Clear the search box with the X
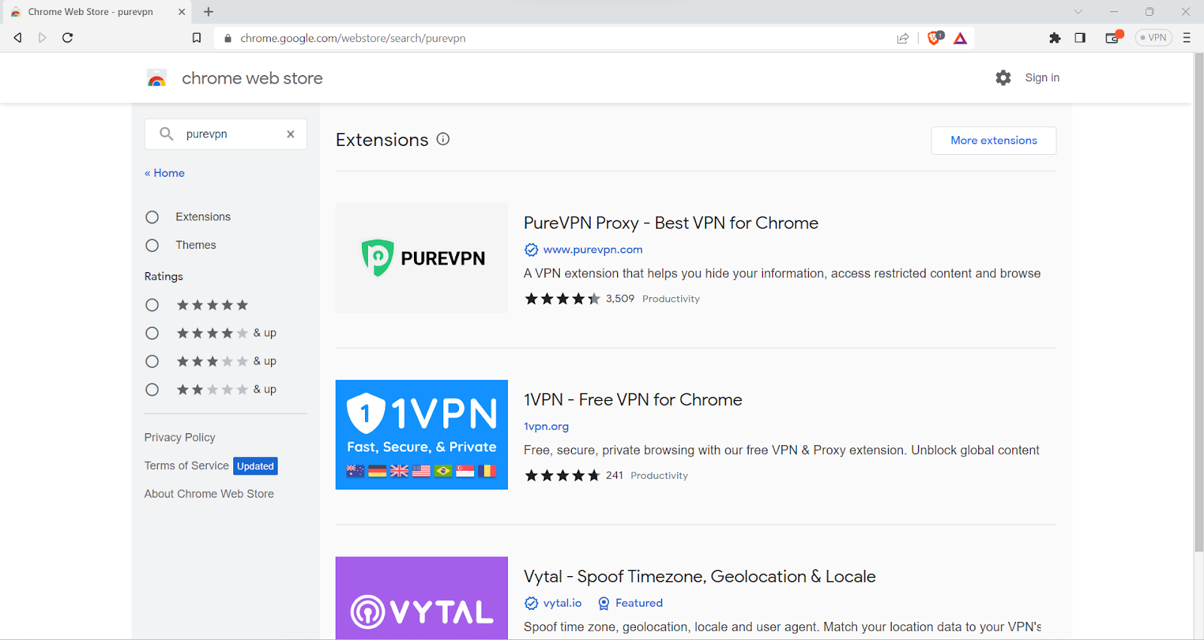 tap(290, 134)
